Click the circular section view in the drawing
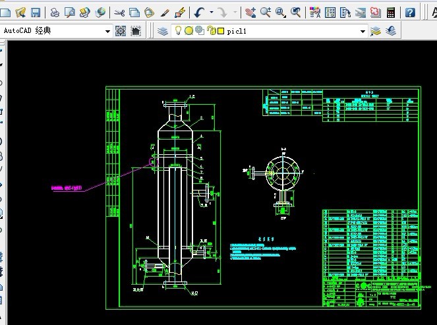 coord(283,173)
